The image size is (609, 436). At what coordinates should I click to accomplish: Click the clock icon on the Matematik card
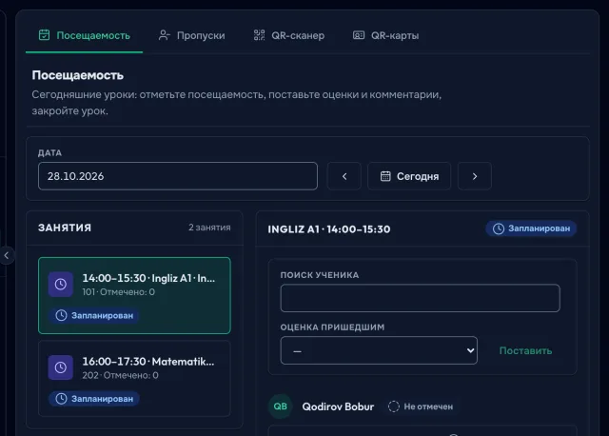(61, 367)
